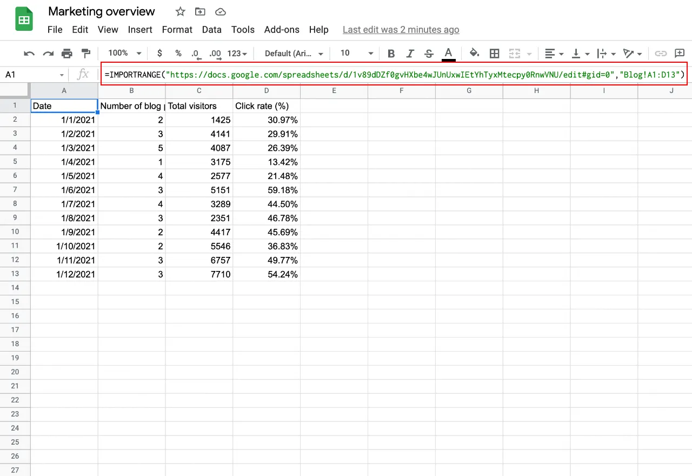
Task: Select the cell showing 5546
Action: tap(199, 246)
